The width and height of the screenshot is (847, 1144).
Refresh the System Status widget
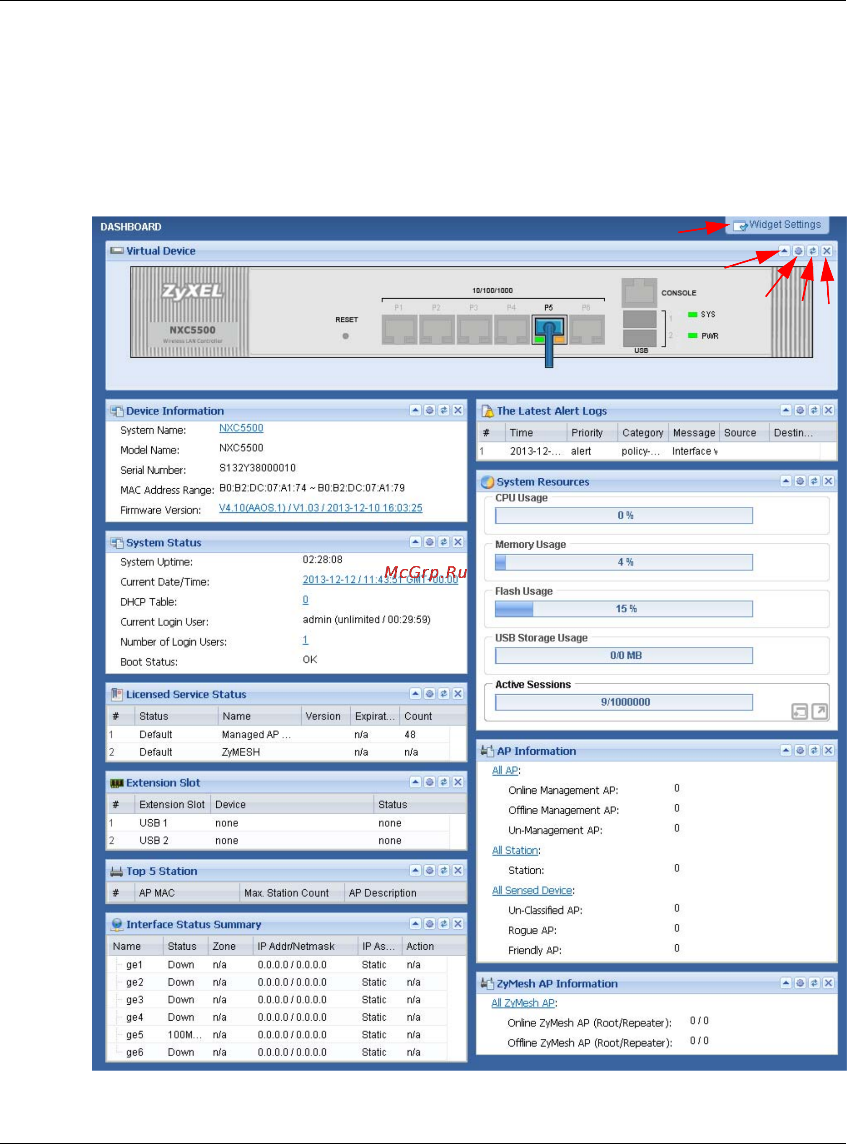(444, 542)
